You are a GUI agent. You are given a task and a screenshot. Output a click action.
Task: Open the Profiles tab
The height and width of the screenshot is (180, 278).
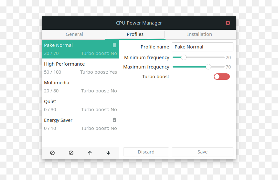(135, 34)
